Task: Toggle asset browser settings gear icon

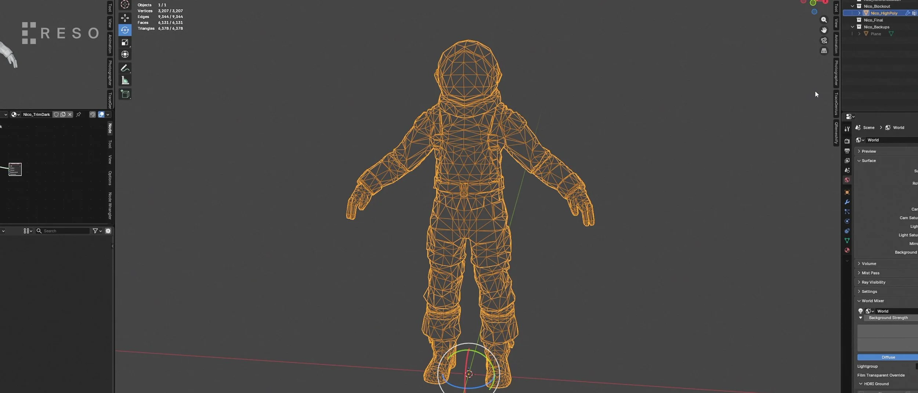Action: click(108, 231)
